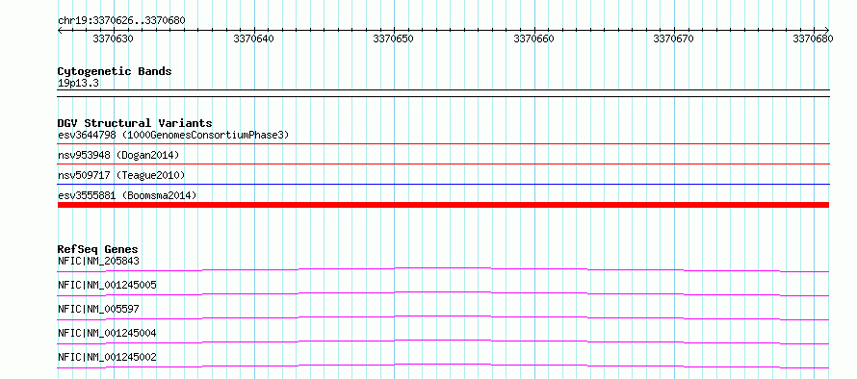Viewport: 857px width, 379px height.
Task: Click the blue nsv509717 variant line
Action: point(443,185)
